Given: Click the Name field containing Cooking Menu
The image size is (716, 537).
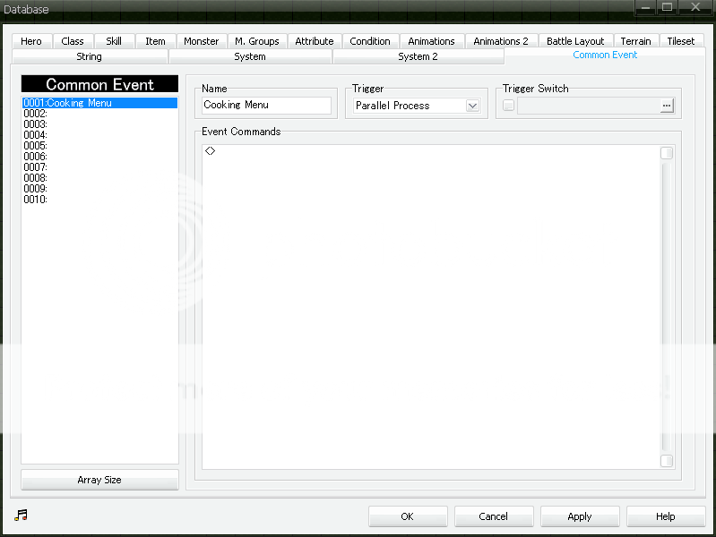Looking at the screenshot, I should click(266, 106).
